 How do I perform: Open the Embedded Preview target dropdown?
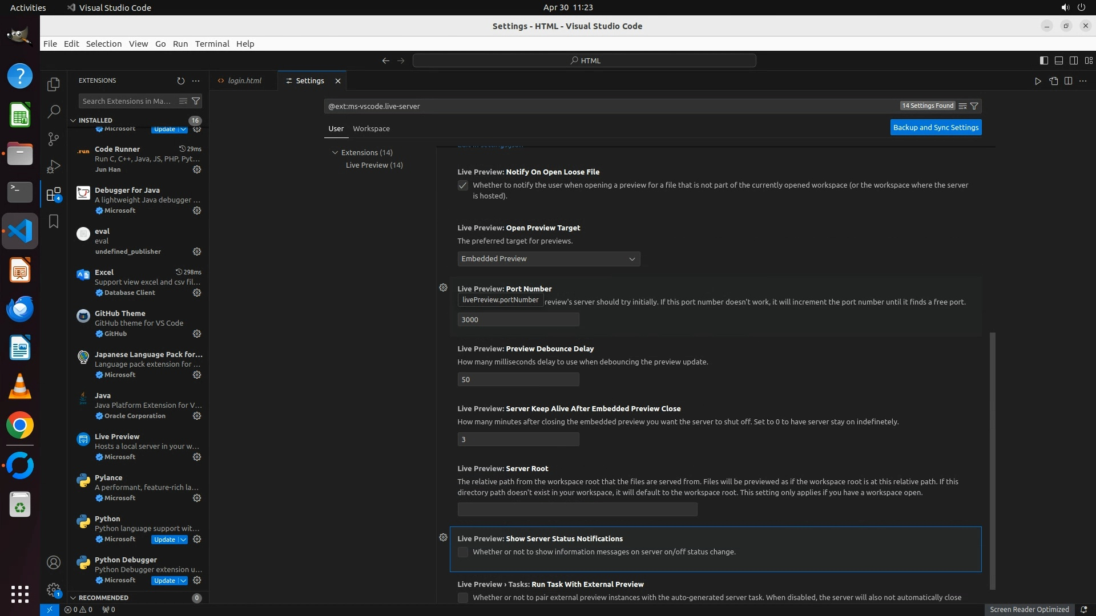[548, 259]
